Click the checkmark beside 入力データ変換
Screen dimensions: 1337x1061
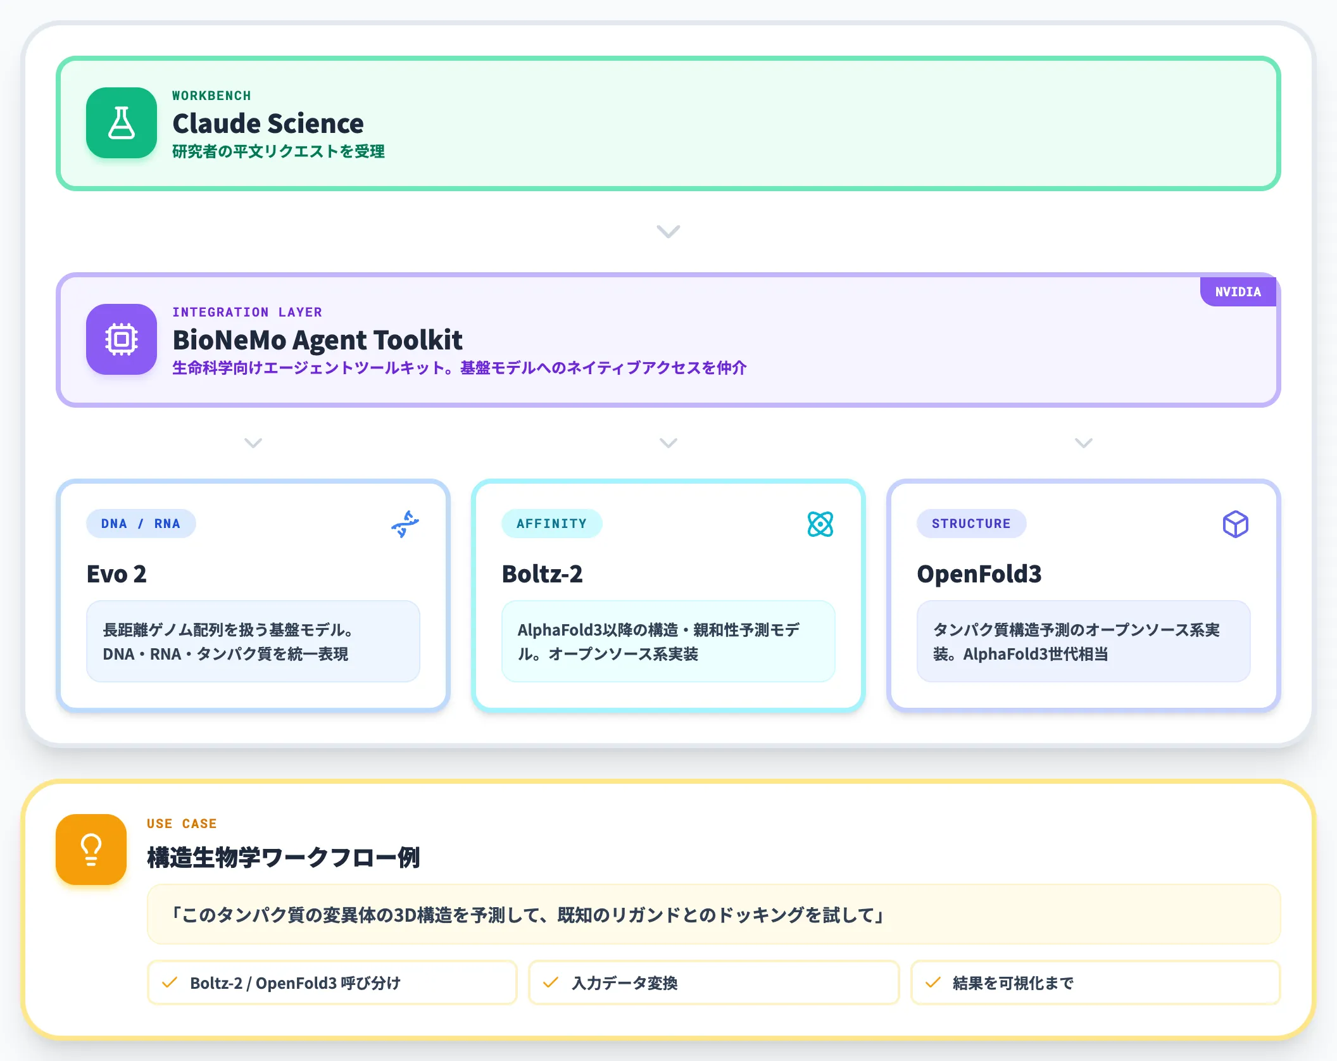click(x=551, y=983)
